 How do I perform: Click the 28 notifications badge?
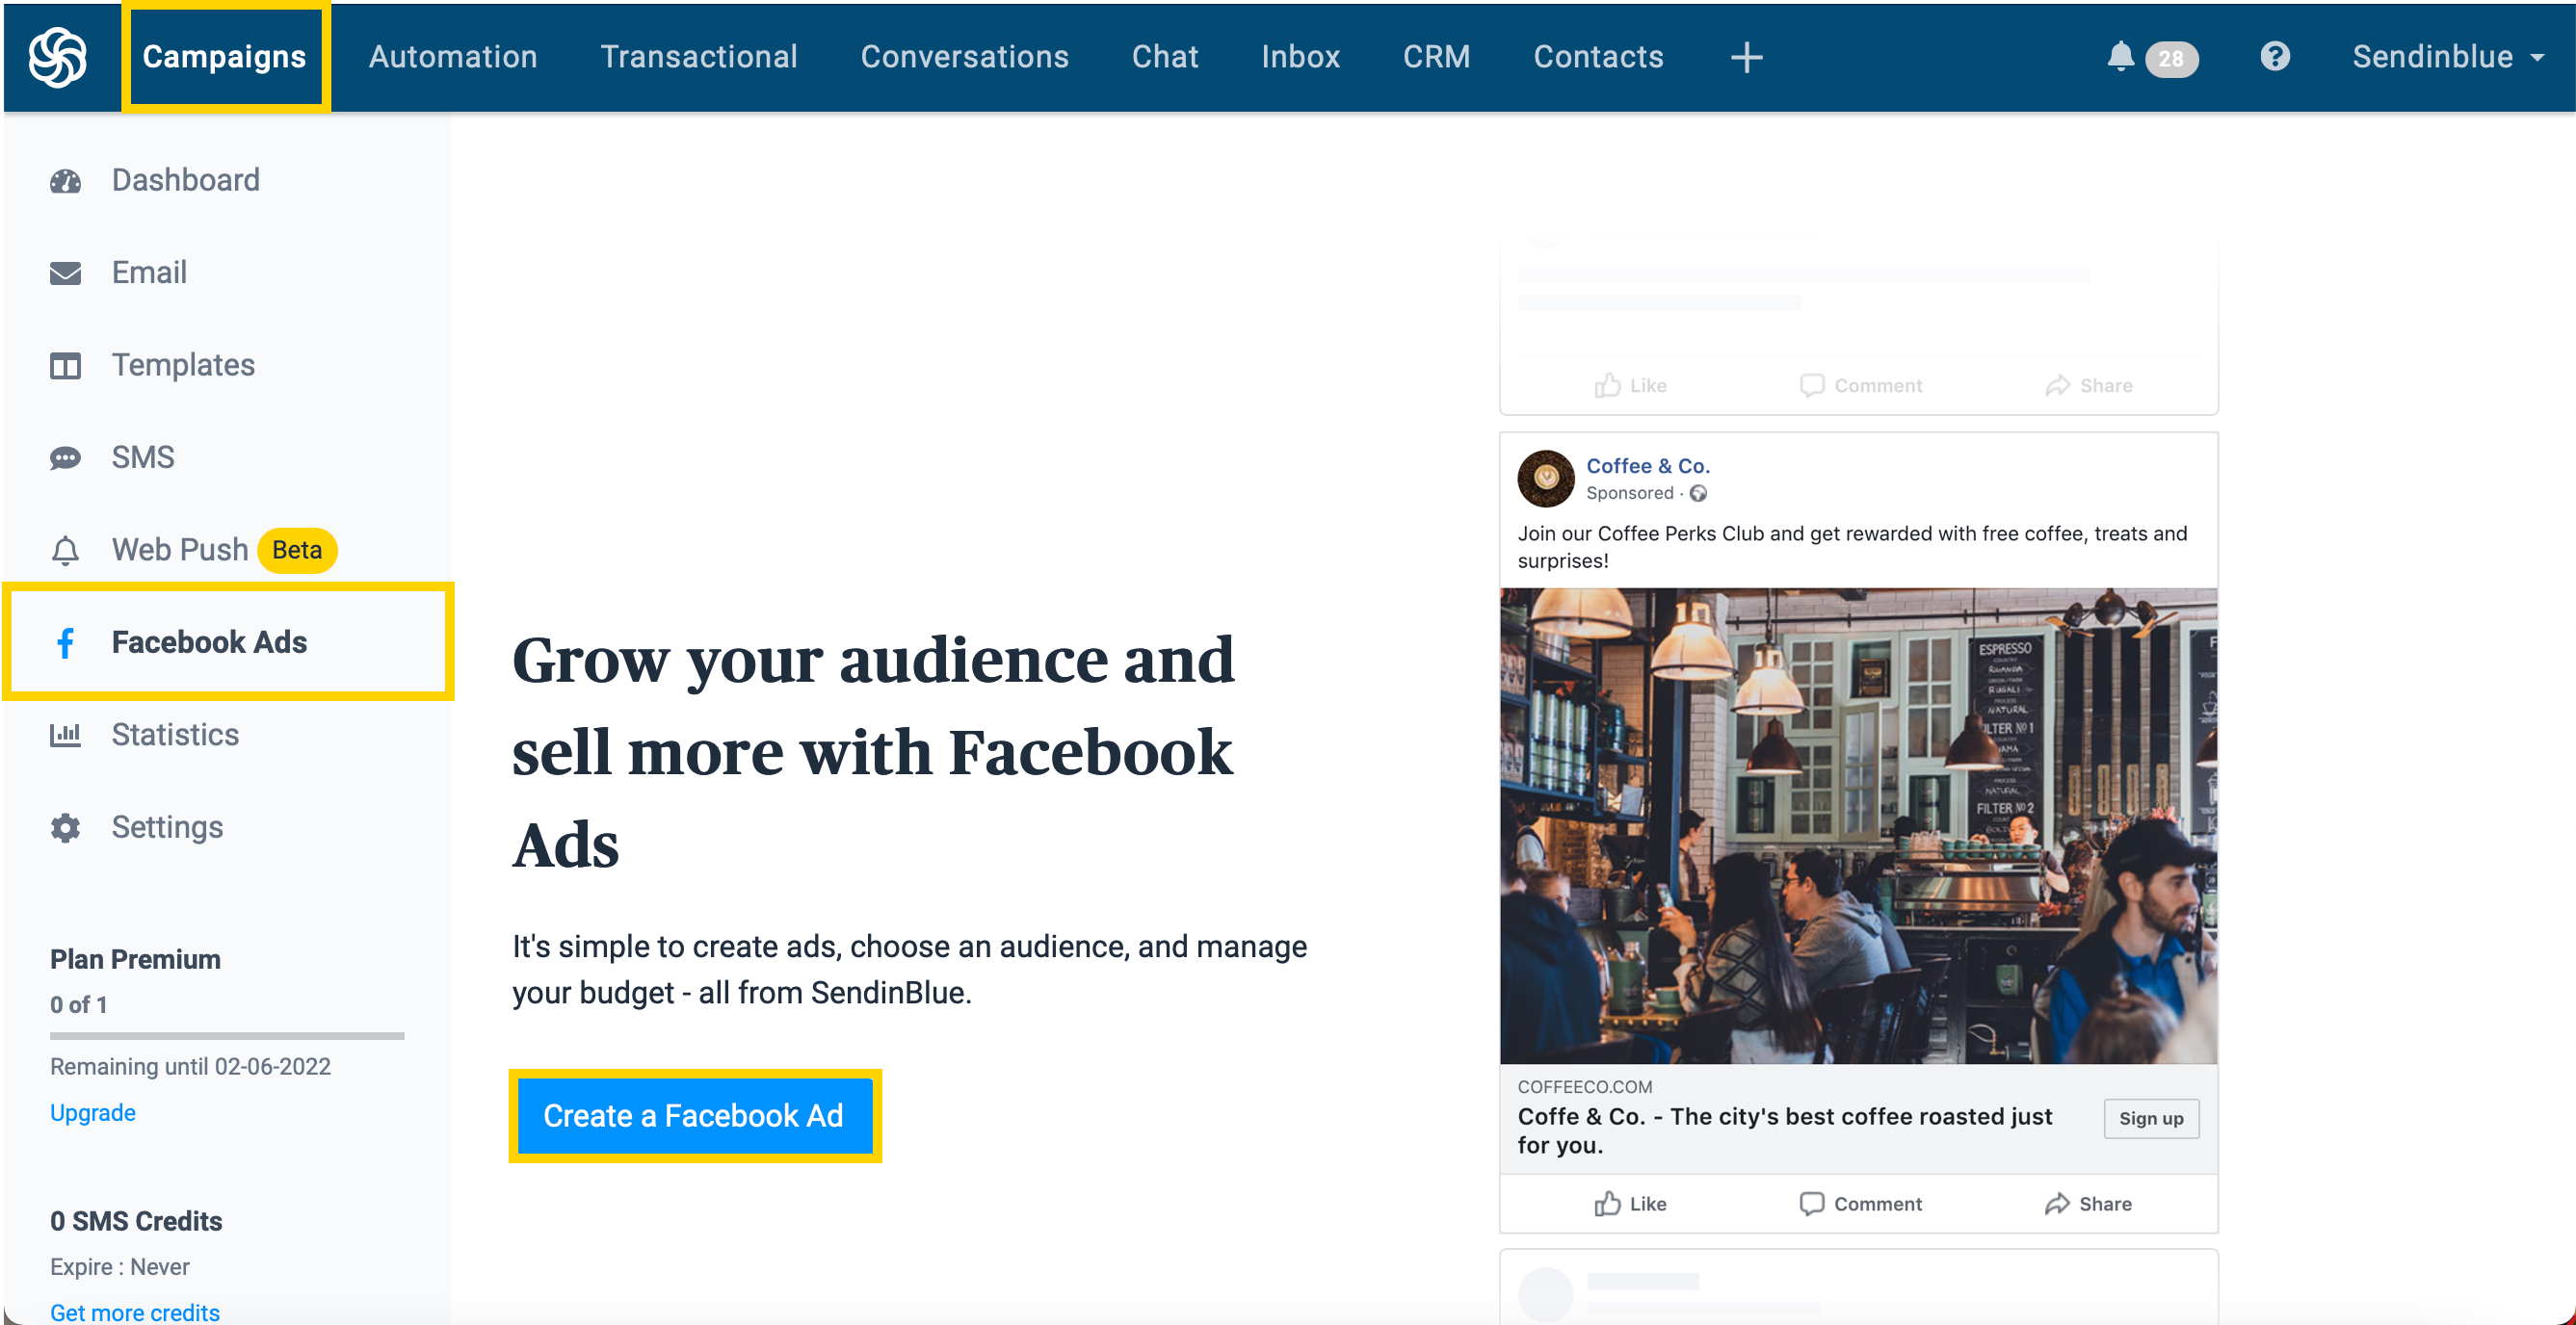(2170, 59)
